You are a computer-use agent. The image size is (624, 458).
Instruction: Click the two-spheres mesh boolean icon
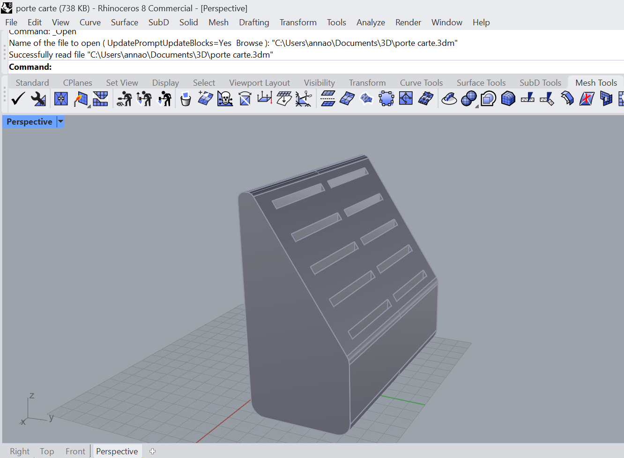[468, 99]
